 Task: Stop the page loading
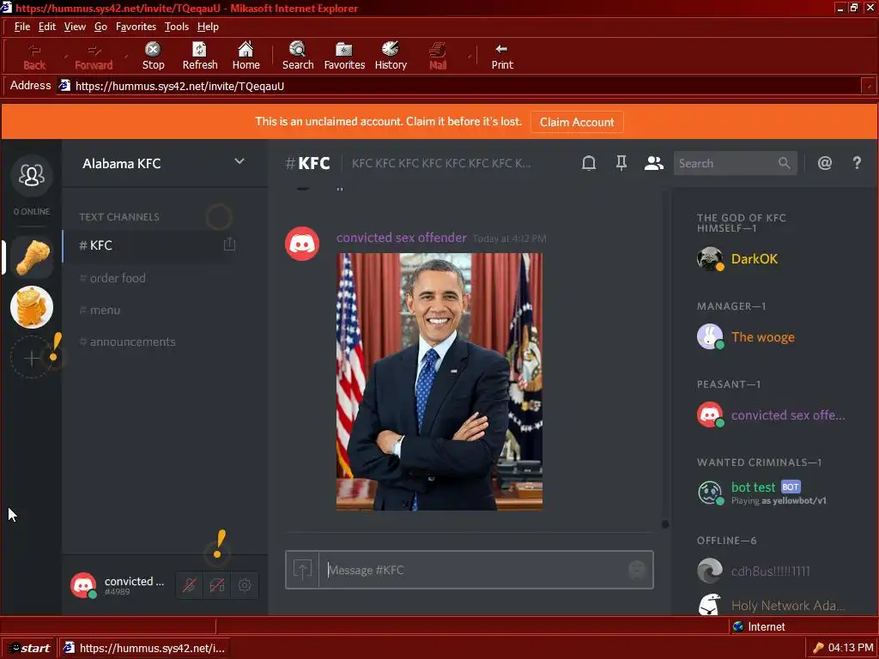(x=153, y=56)
